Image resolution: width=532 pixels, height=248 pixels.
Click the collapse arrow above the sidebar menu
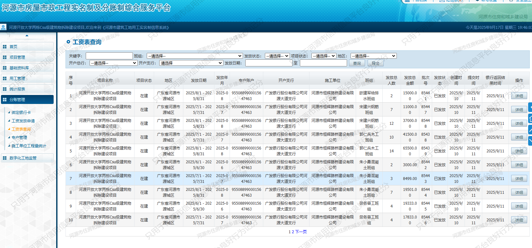[x=27, y=36]
